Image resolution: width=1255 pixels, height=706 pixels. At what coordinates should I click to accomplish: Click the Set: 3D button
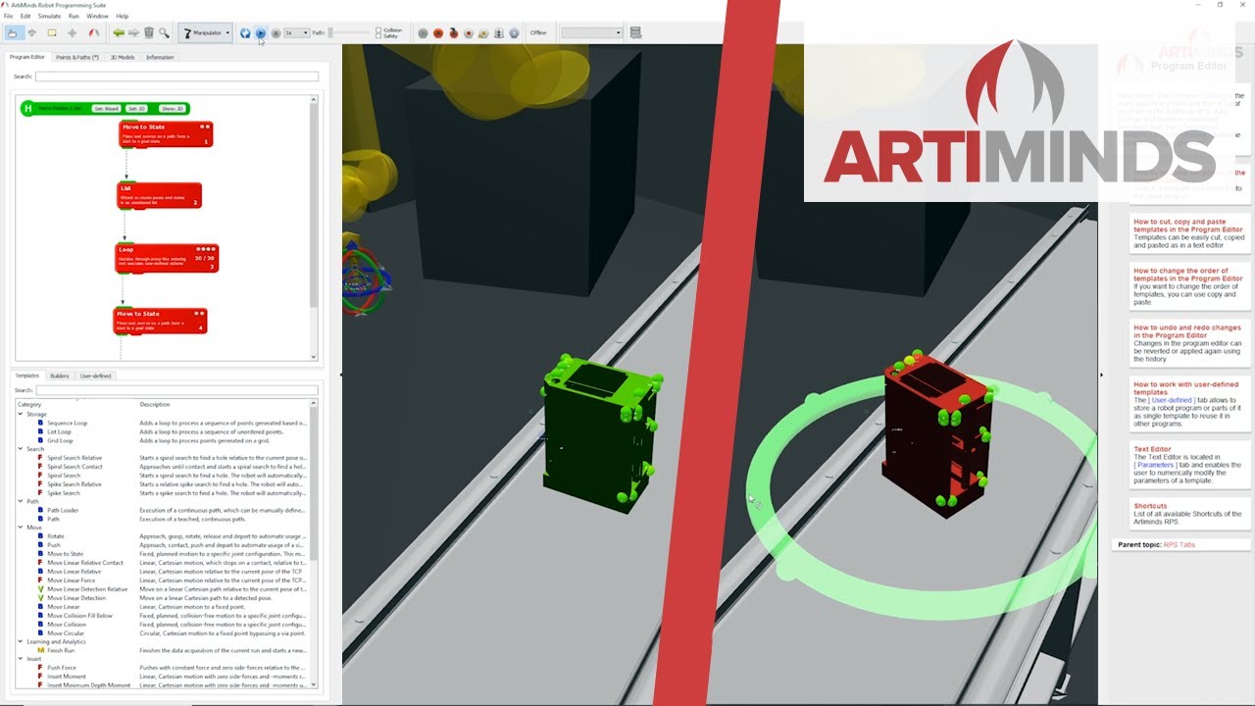tap(138, 109)
